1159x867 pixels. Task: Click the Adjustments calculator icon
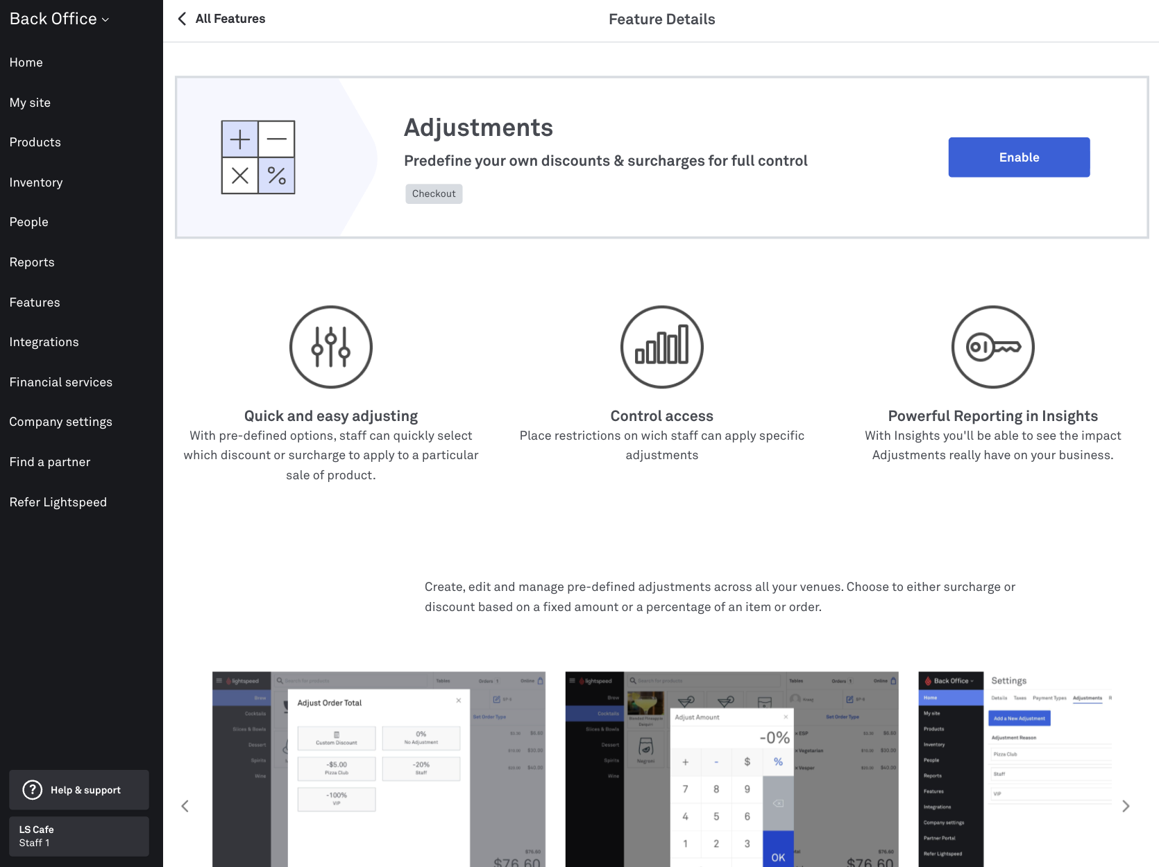pos(258,157)
